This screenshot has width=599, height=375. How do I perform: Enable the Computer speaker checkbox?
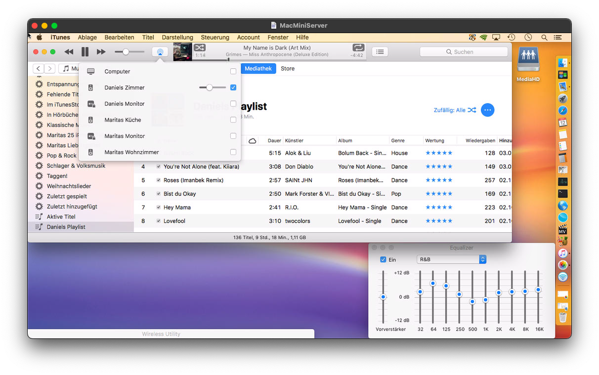point(233,72)
